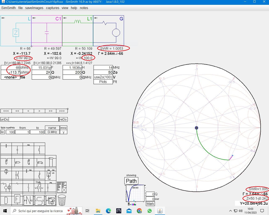Pick the shunt series-LC element
Viewport: 269px width, 215px height.
point(40,174)
